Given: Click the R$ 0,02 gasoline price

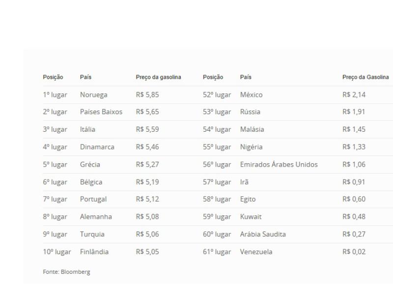Looking at the screenshot, I should click(x=354, y=252).
